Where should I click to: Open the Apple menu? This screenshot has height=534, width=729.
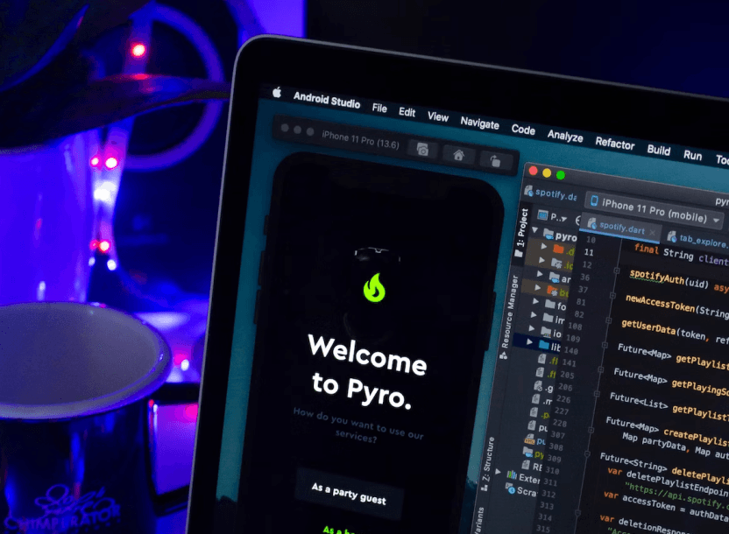[277, 92]
